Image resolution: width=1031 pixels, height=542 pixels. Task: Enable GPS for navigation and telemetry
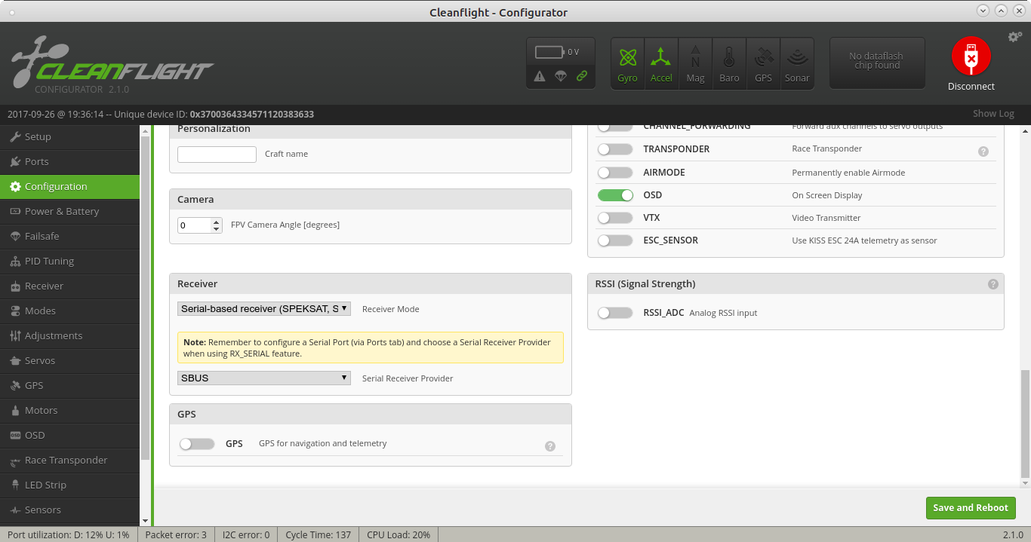(197, 444)
